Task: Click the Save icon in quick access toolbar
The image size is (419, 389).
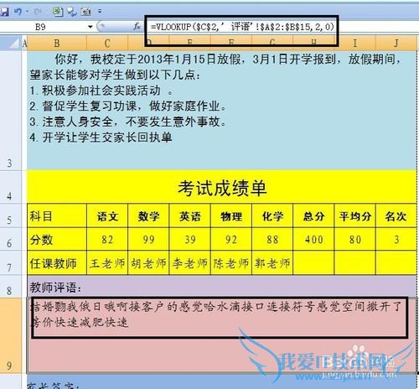Action: pyautogui.click(x=4, y=12)
